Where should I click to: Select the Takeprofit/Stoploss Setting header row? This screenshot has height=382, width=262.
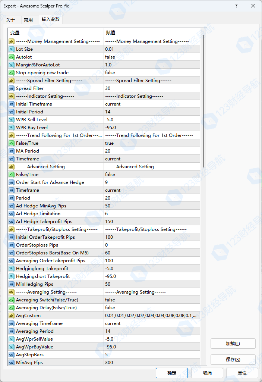pyautogui.click(x=104, y=229)
